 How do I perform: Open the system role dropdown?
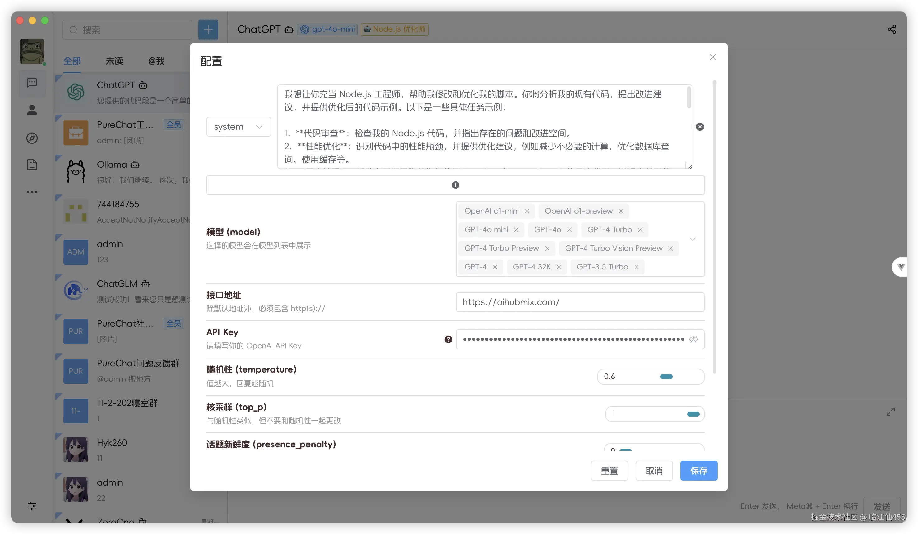(x=239, y=127)
